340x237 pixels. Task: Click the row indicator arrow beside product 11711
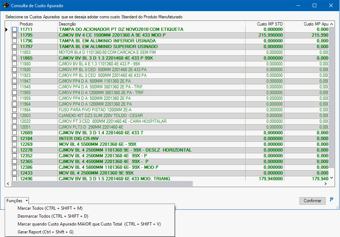tap(6, 29)
